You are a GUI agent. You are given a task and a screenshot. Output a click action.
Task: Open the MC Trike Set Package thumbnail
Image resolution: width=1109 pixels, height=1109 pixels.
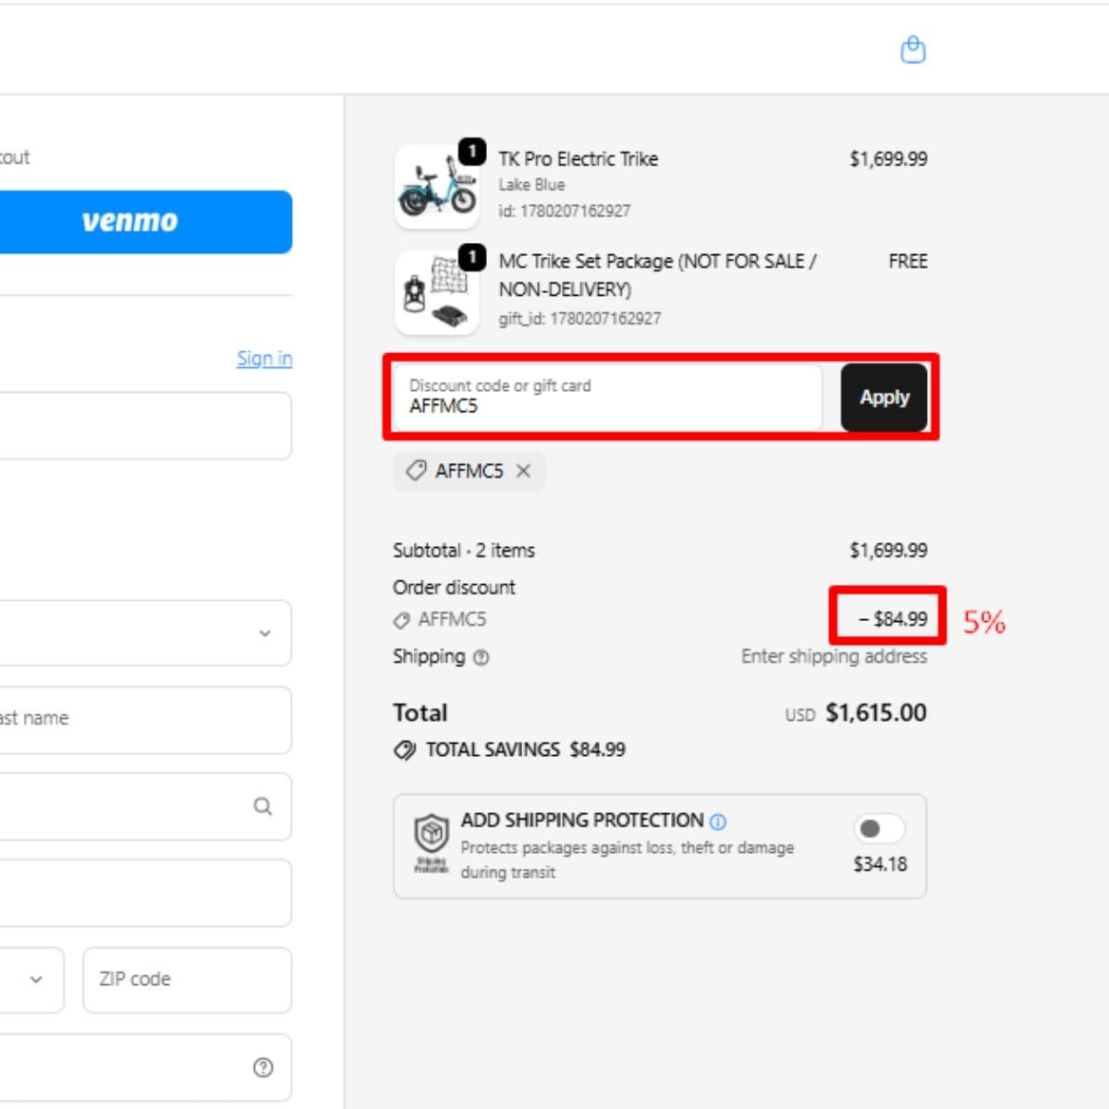coord(437,293)
